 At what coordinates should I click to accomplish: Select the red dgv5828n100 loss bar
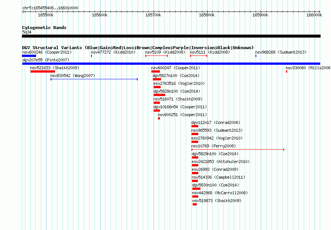pos(160,95)
